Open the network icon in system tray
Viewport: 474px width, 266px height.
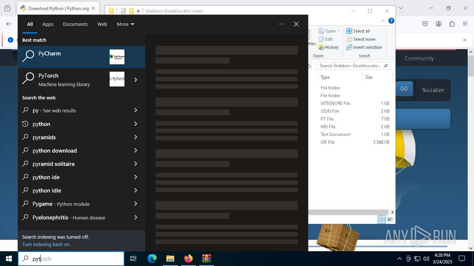tap(417, 259)
